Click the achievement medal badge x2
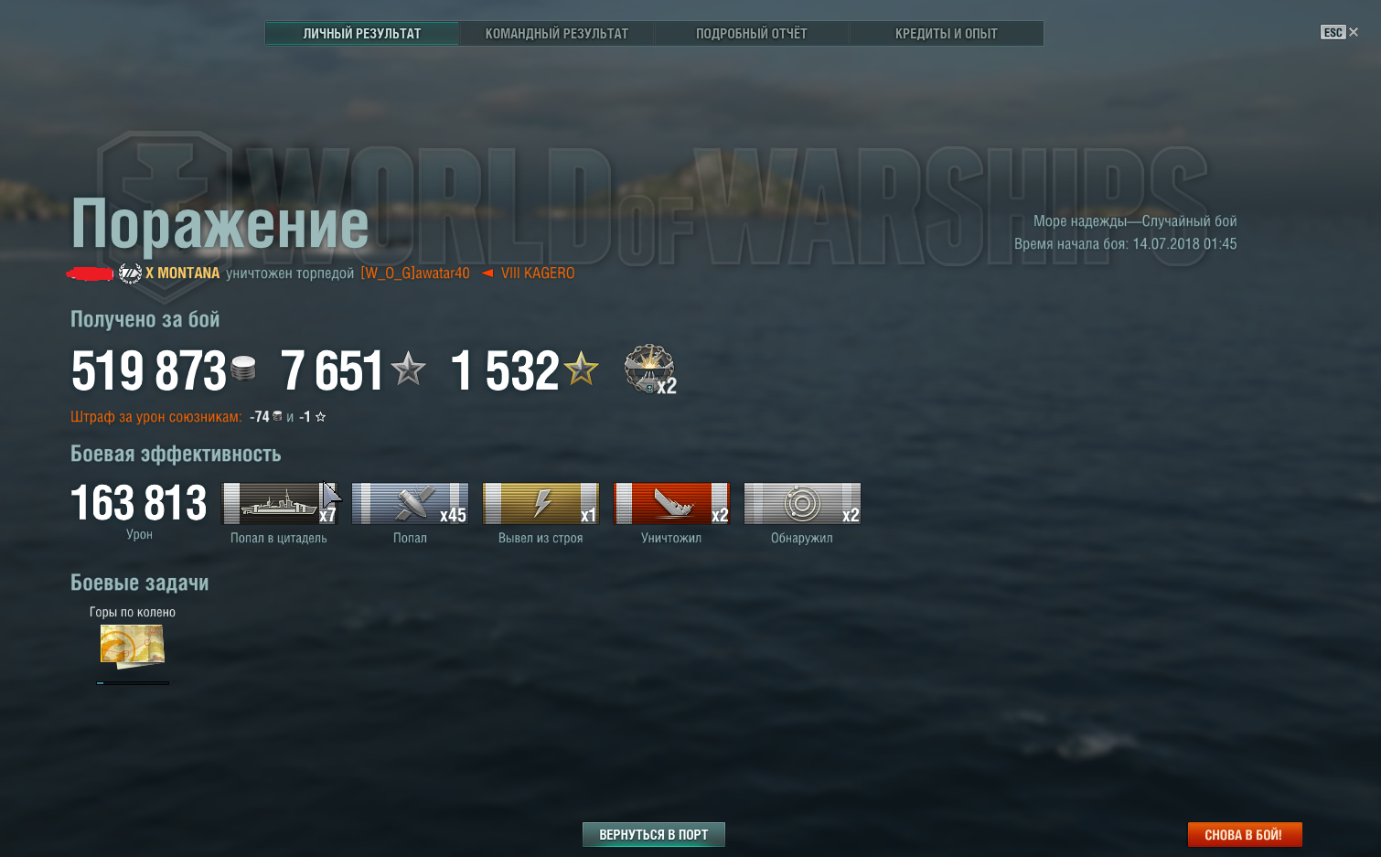Screen dimensions: 1381x857 pos(649,370)
